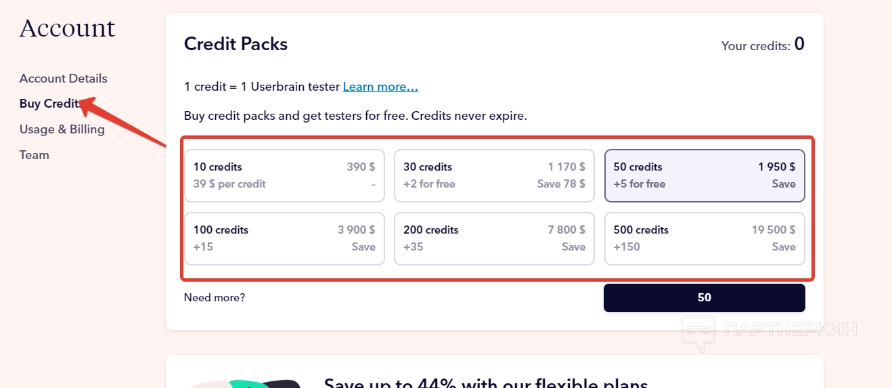Click the Need more? text
This screenshot has height=388, width=892.
(215, 297)
